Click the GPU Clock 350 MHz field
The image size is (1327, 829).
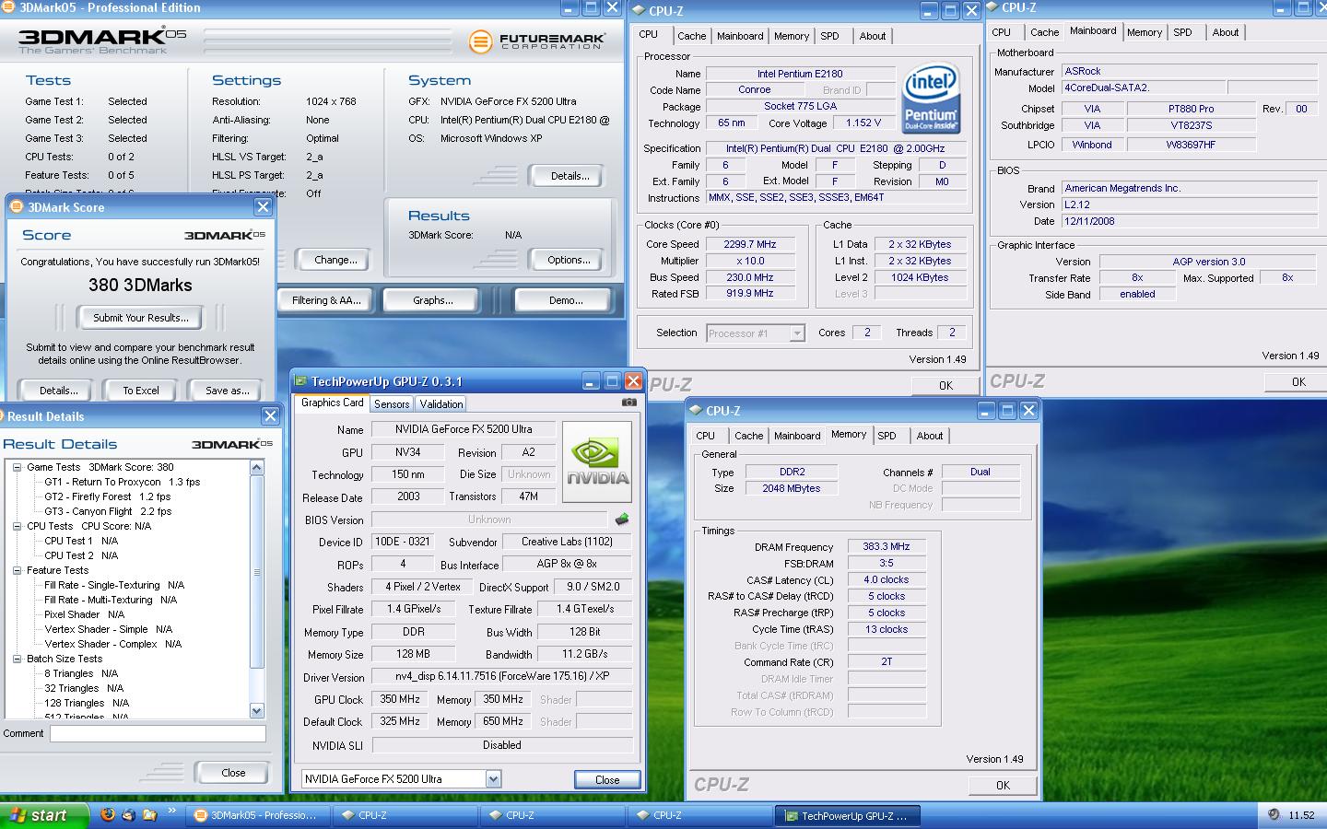coord(400,699)
